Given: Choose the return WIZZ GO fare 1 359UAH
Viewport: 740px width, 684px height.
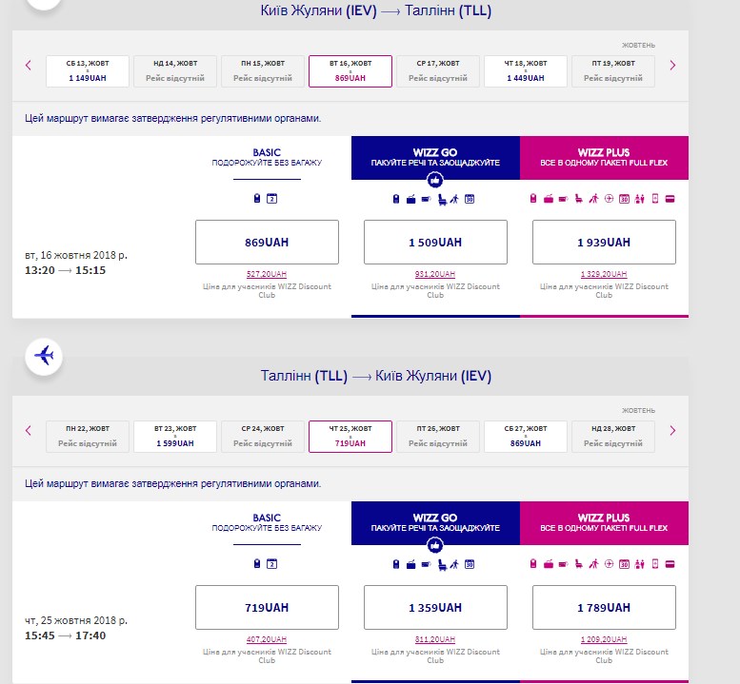Looking at the screenshot, I should coord(435,608).
